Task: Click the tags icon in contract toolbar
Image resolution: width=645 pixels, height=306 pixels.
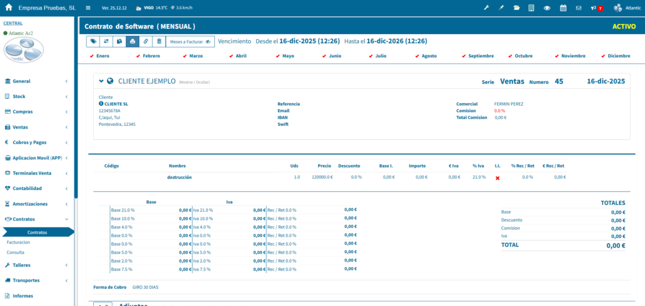Action: 94,42
